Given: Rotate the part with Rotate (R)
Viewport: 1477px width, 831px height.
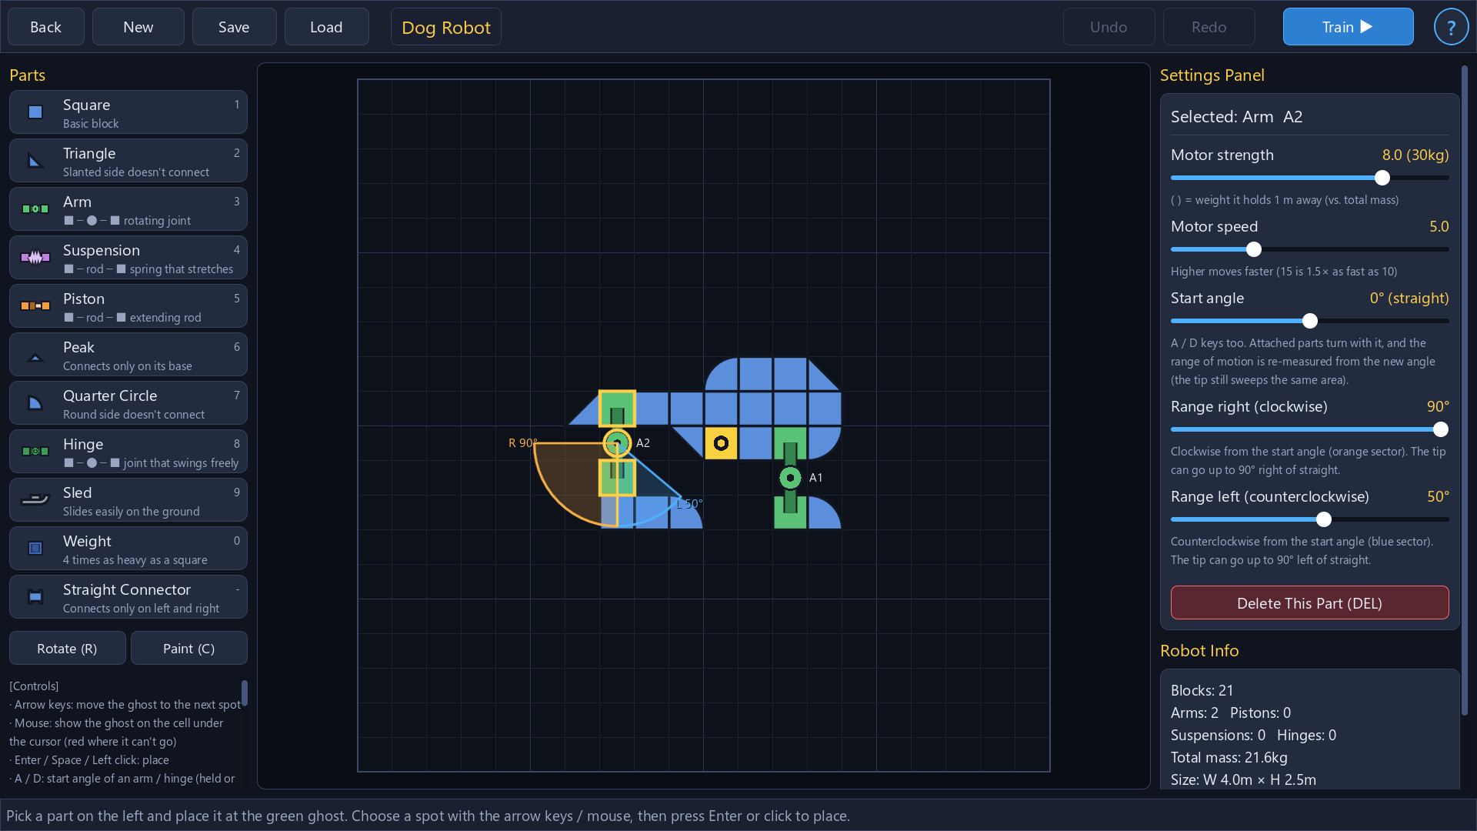Looking at the screenshot, I should 68,649.
